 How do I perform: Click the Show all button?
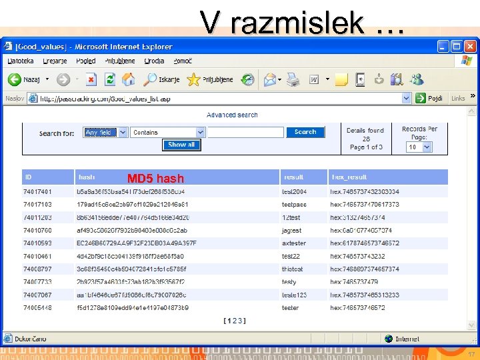tap(181, 145)
